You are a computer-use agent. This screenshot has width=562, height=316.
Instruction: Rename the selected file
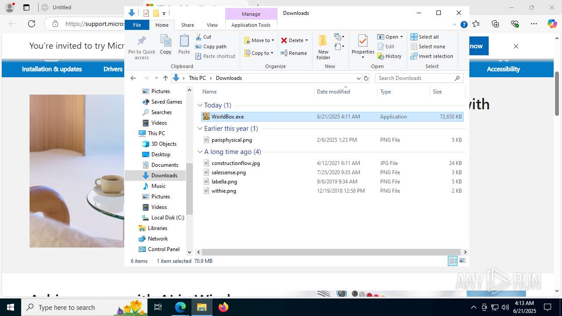(294, 53)
